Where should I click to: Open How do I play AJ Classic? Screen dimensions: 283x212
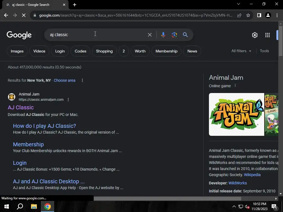click(44, 126)
